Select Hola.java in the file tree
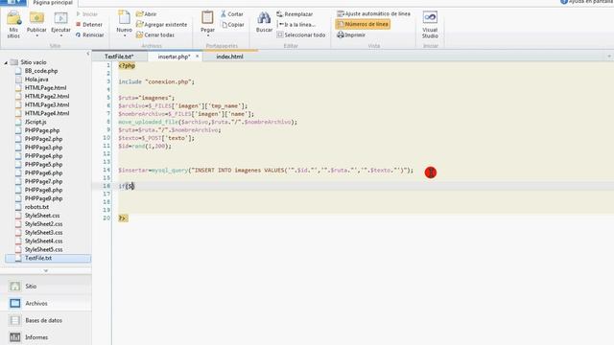Image resolution: width=614 pixels, height=345 pixels. tap(36, 80)
